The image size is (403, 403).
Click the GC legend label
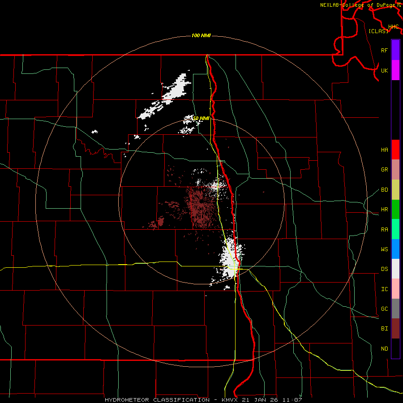coord(384,309)
